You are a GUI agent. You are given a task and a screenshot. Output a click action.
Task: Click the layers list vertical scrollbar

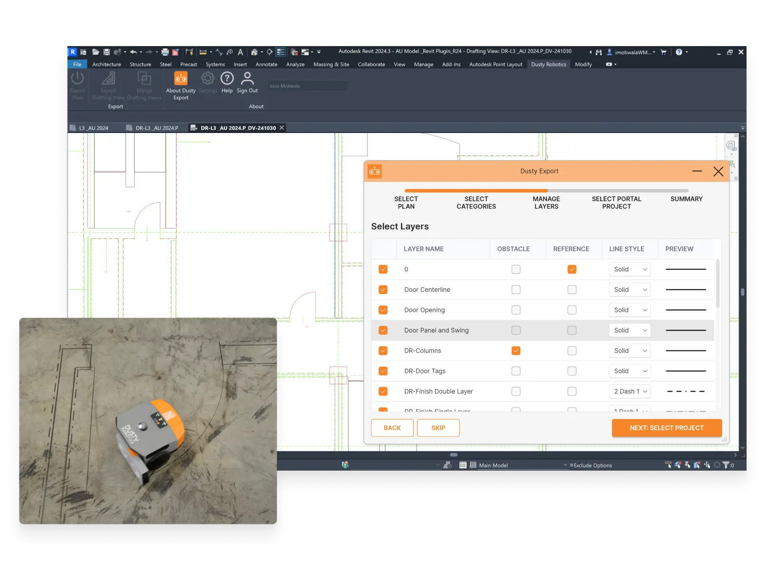click(718, 284)
